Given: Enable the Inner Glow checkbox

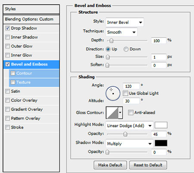Looking at the screenshot, I should 7,55.
